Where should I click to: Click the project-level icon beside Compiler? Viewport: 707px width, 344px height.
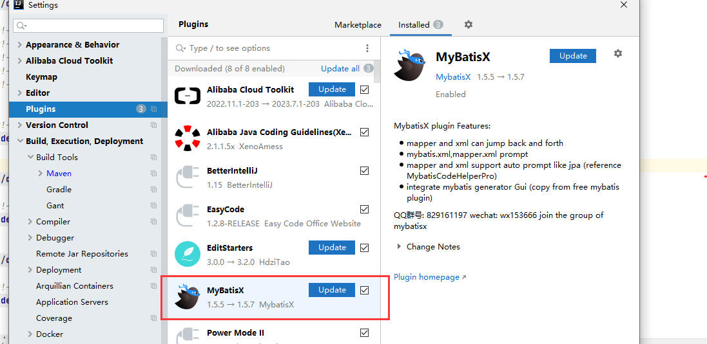(x=154, y=222)
